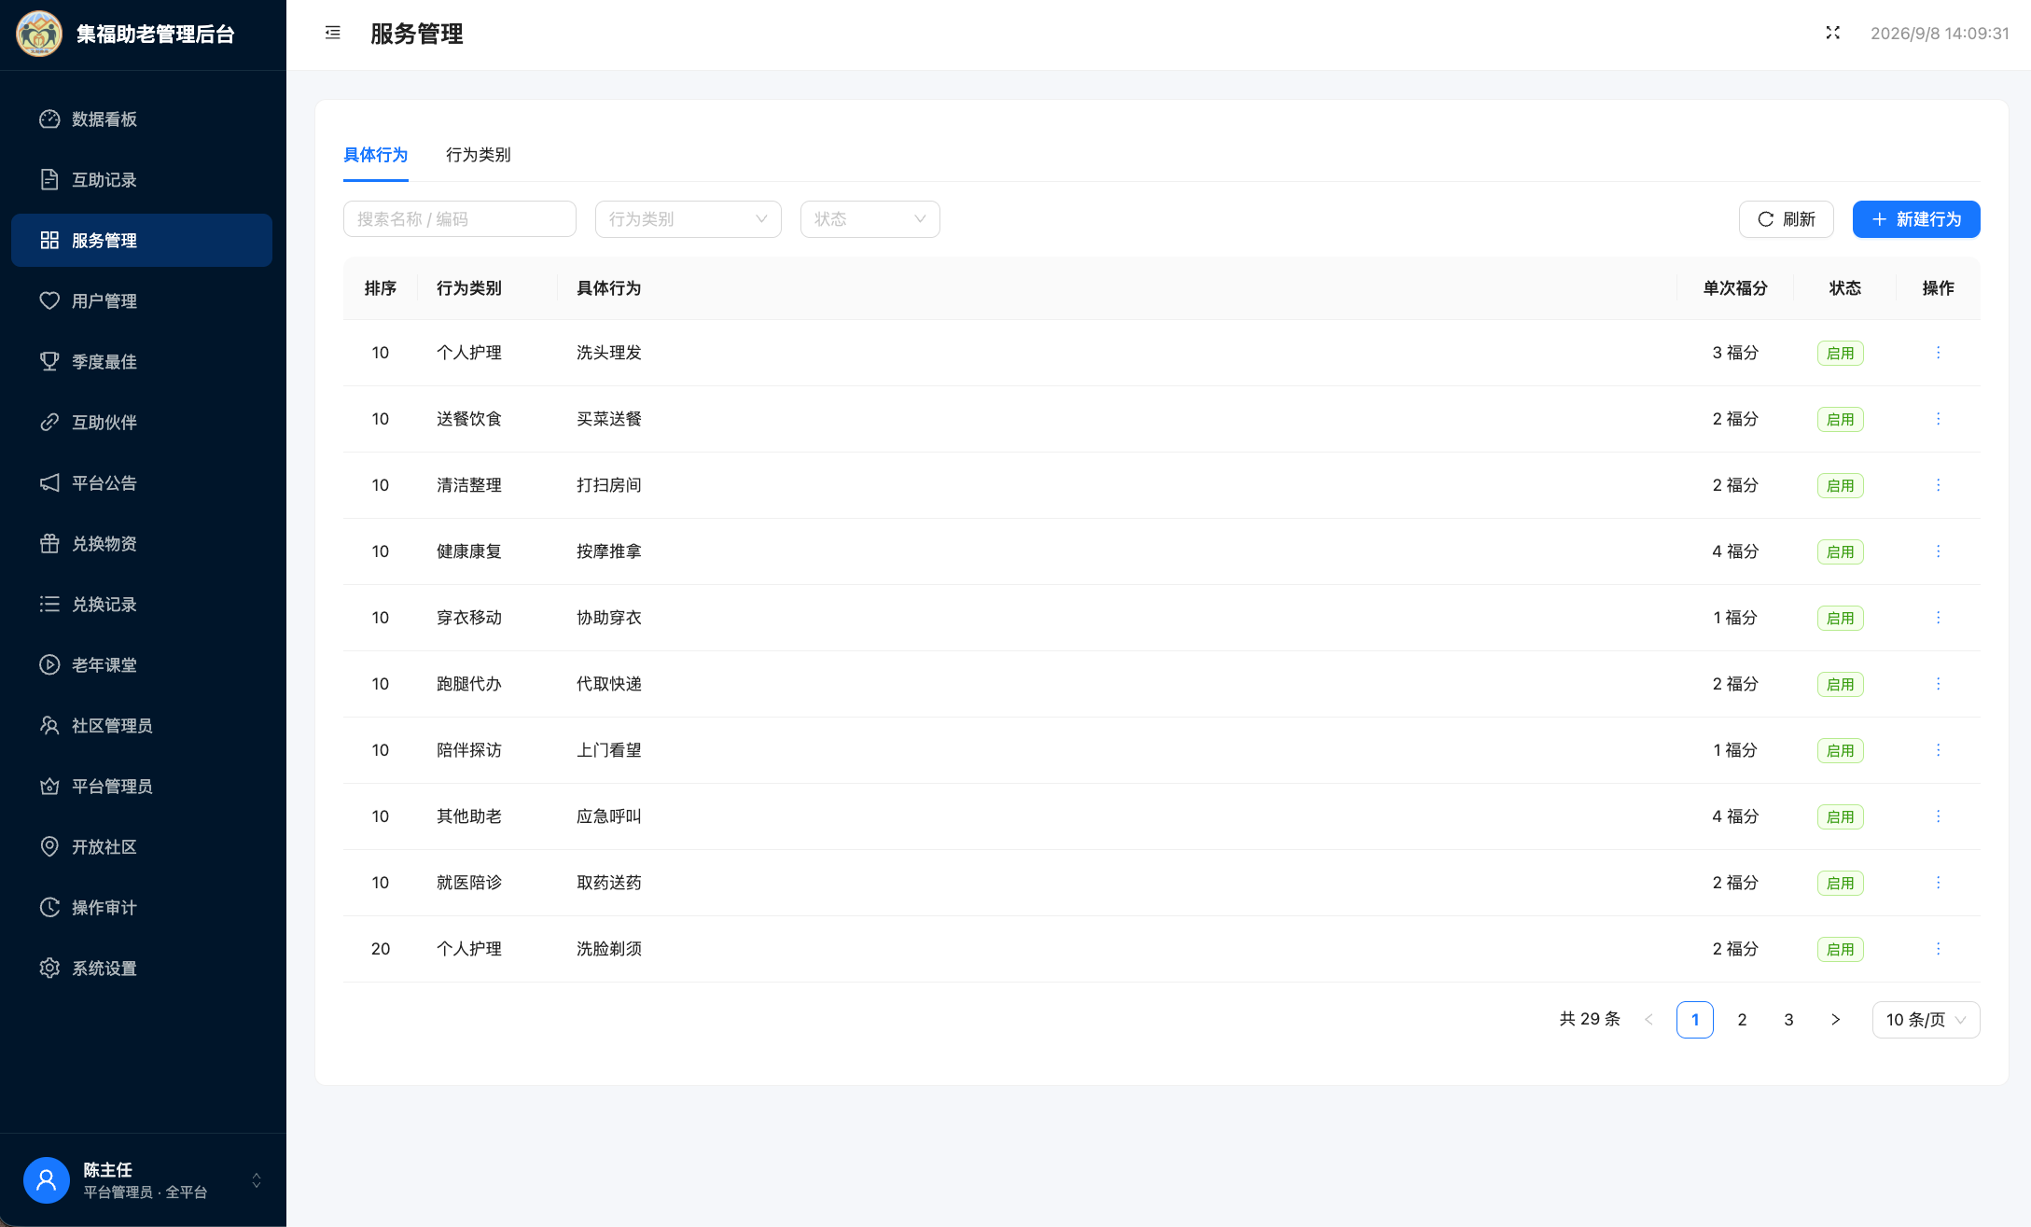Open 季度最佳 trophy item

(142, 362)
